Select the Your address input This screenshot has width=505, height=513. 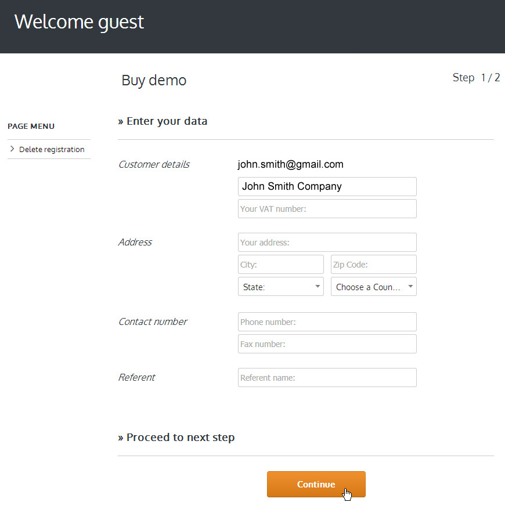pyautogui.click(x=327, y=243)
